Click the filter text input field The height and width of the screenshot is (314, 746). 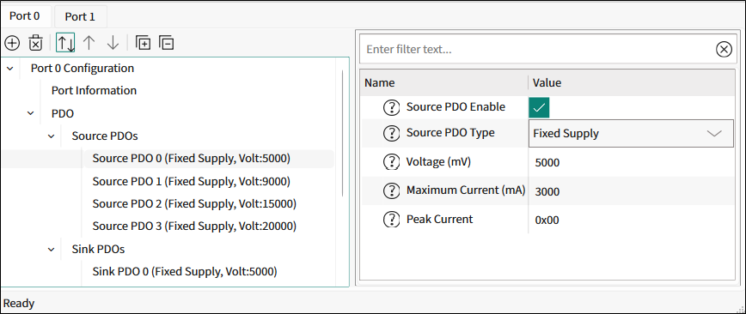[x=538, y=49]
